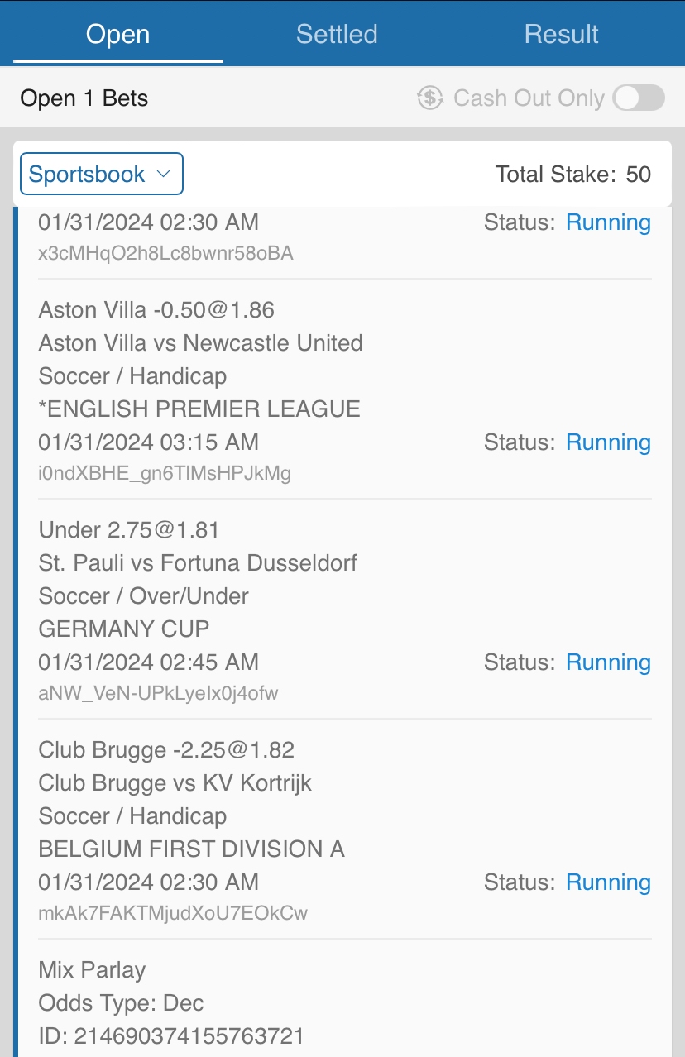Toggle the Cash Out Only switch
This screenshot has height=1057, width=685.
pos(639,98)
